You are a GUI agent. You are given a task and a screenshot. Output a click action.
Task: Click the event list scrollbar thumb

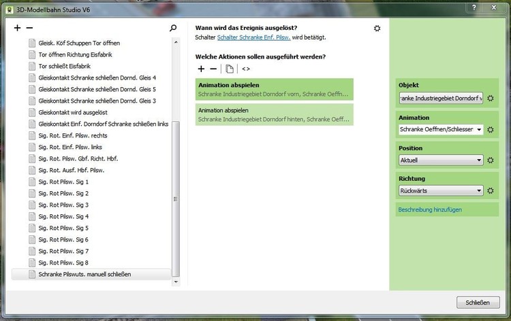[x=176, y=199]
